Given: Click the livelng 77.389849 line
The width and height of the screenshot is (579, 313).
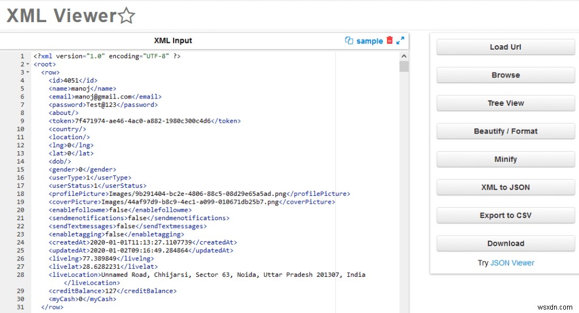Looking at the screenshot, I should tap(101, 259).
